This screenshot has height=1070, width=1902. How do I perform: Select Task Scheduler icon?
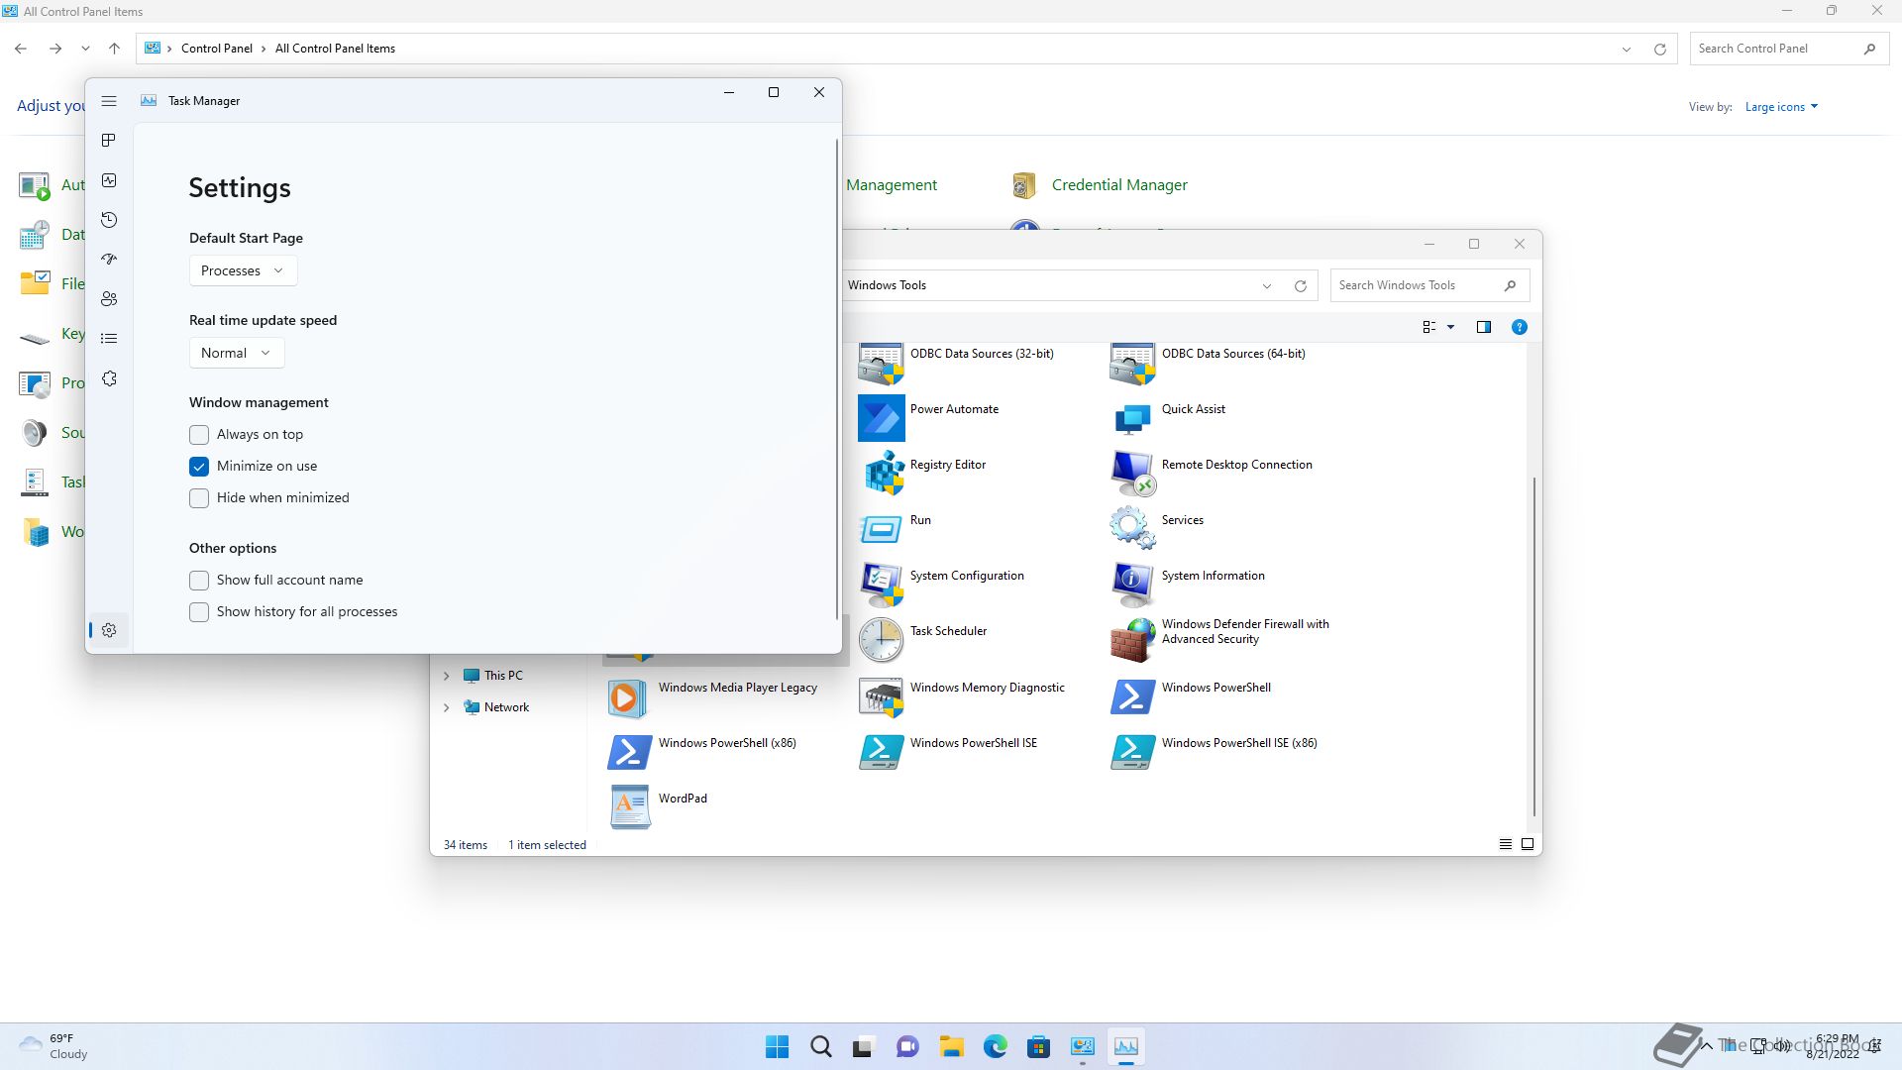coord(881,640)
